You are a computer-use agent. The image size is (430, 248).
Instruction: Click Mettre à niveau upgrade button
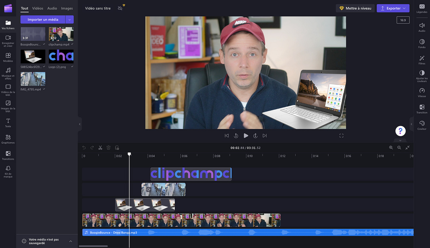[x=355, y=8]
